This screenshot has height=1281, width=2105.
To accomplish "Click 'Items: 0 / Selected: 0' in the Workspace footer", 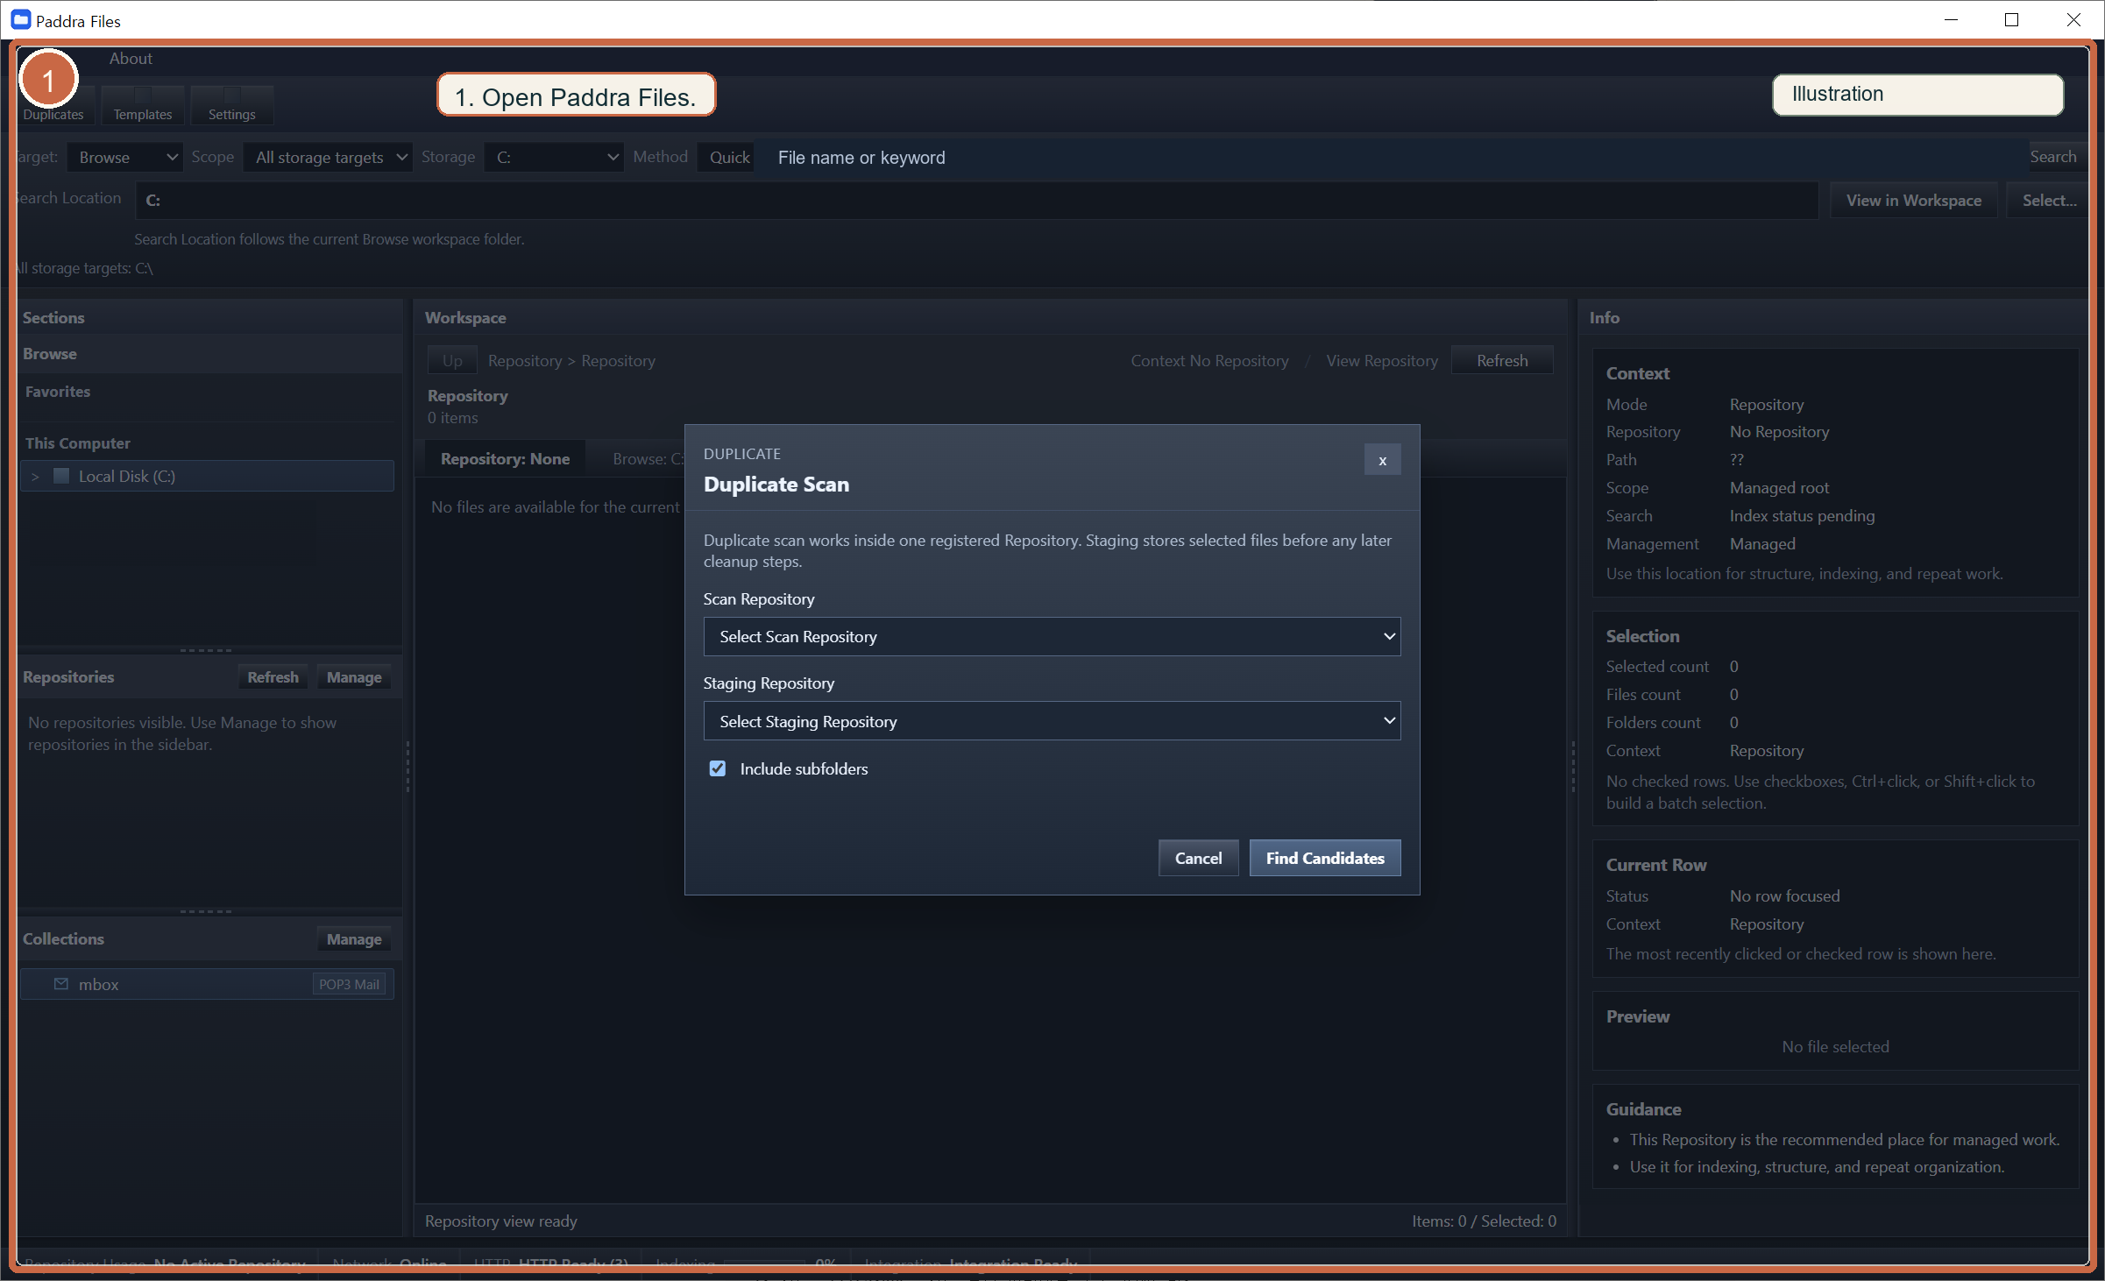I will point(1484,1221).
